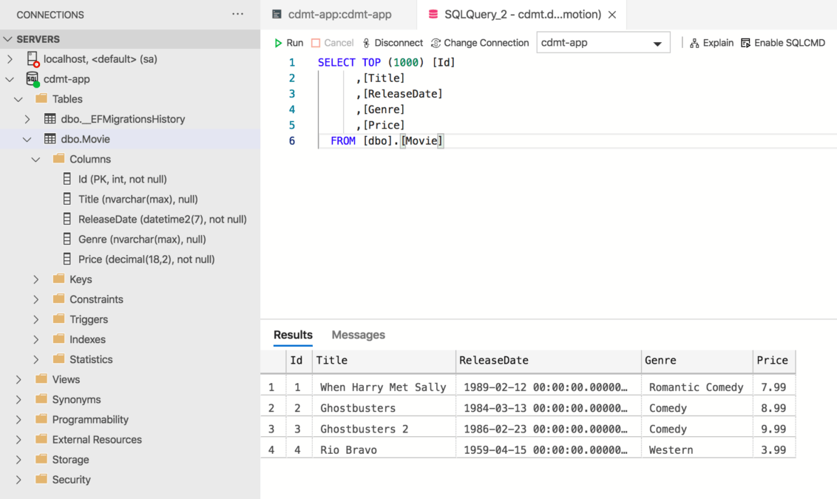Screen dimensions: 837x499
Task: Click the Enable SQLCMD icon
Action: 745,43
